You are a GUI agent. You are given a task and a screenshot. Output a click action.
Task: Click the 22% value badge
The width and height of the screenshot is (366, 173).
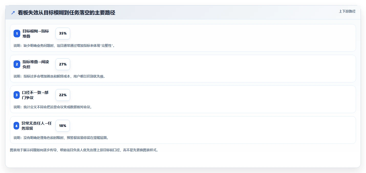pyautogui.click(x=63, y=95)
